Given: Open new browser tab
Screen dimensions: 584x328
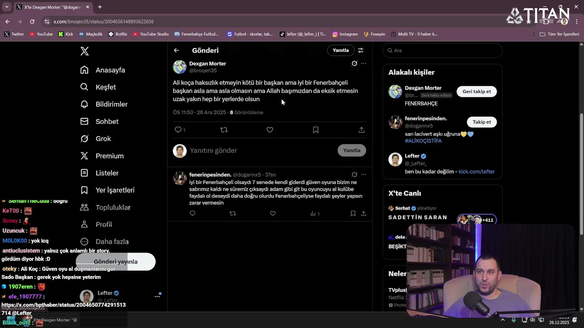Looking at the screenshot, I should point(100,7).
